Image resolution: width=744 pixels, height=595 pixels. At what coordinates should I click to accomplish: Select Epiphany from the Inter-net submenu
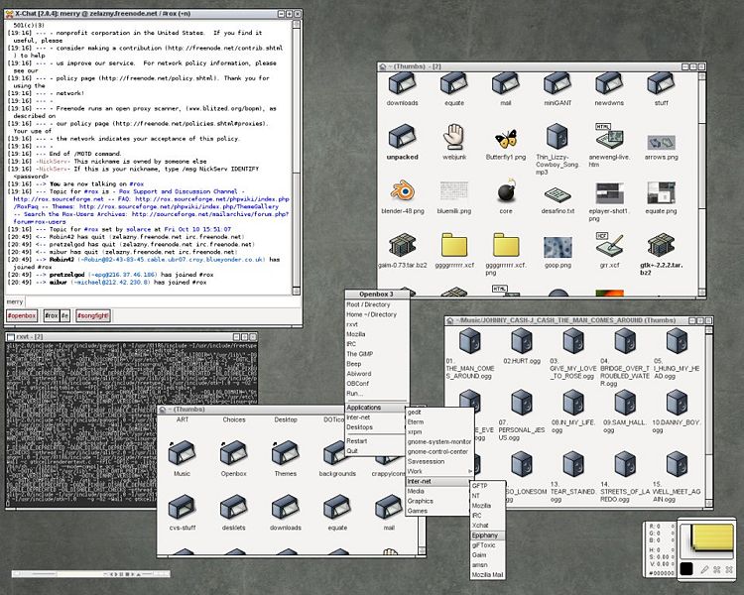(x=486, y=535)
